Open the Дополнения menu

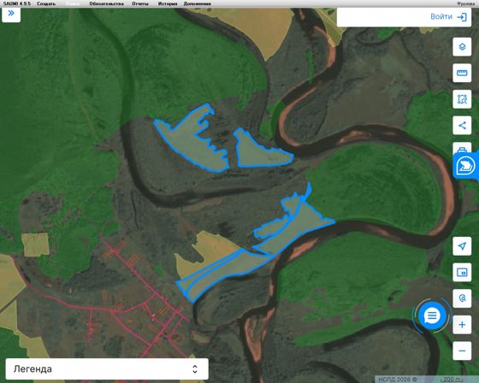point(197,3)
